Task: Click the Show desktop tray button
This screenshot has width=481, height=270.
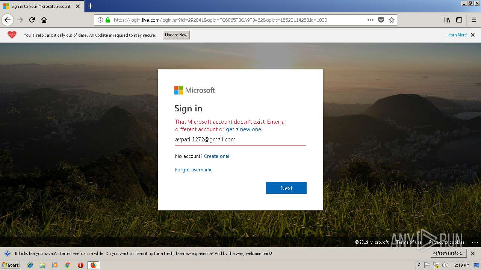Action: click(476, 265)
